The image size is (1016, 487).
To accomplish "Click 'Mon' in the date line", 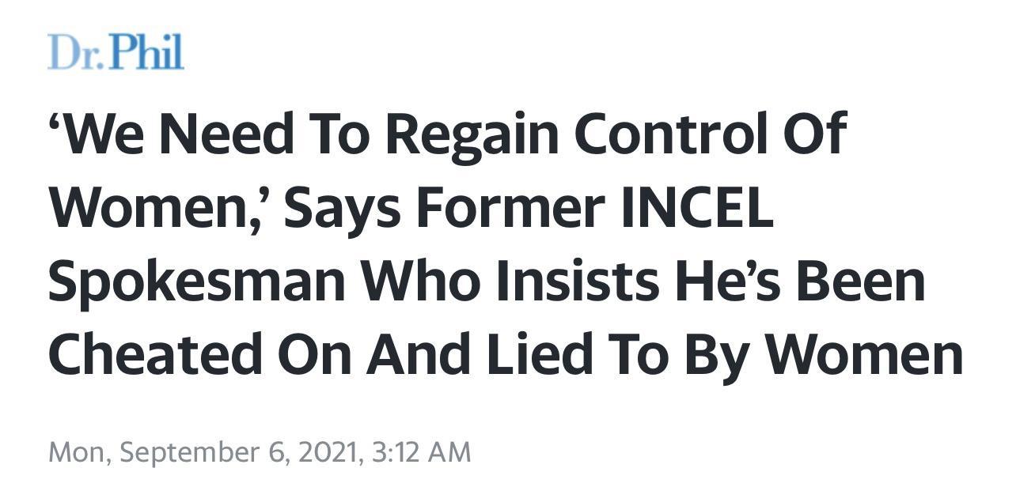I will 76,453.
